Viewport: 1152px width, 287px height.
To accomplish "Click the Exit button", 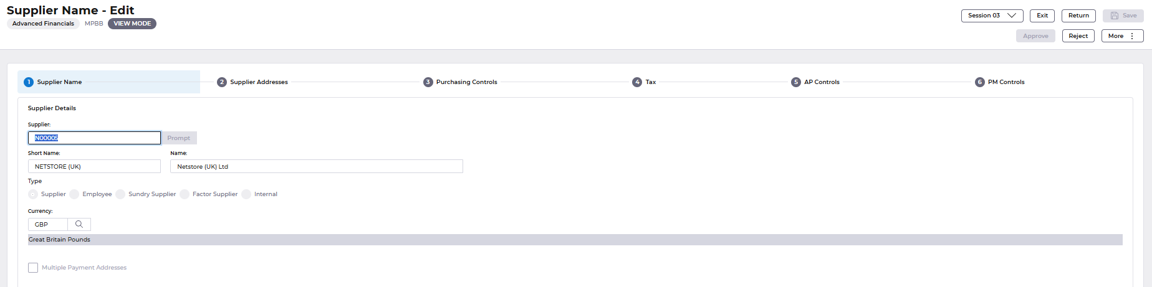I will (x=1042, y=16).
